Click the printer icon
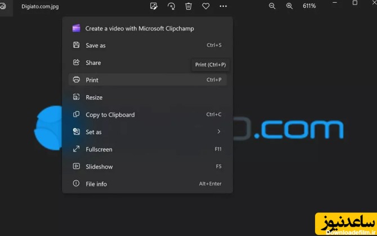This screenshot has width=377, height=236. tap(76, 79)
